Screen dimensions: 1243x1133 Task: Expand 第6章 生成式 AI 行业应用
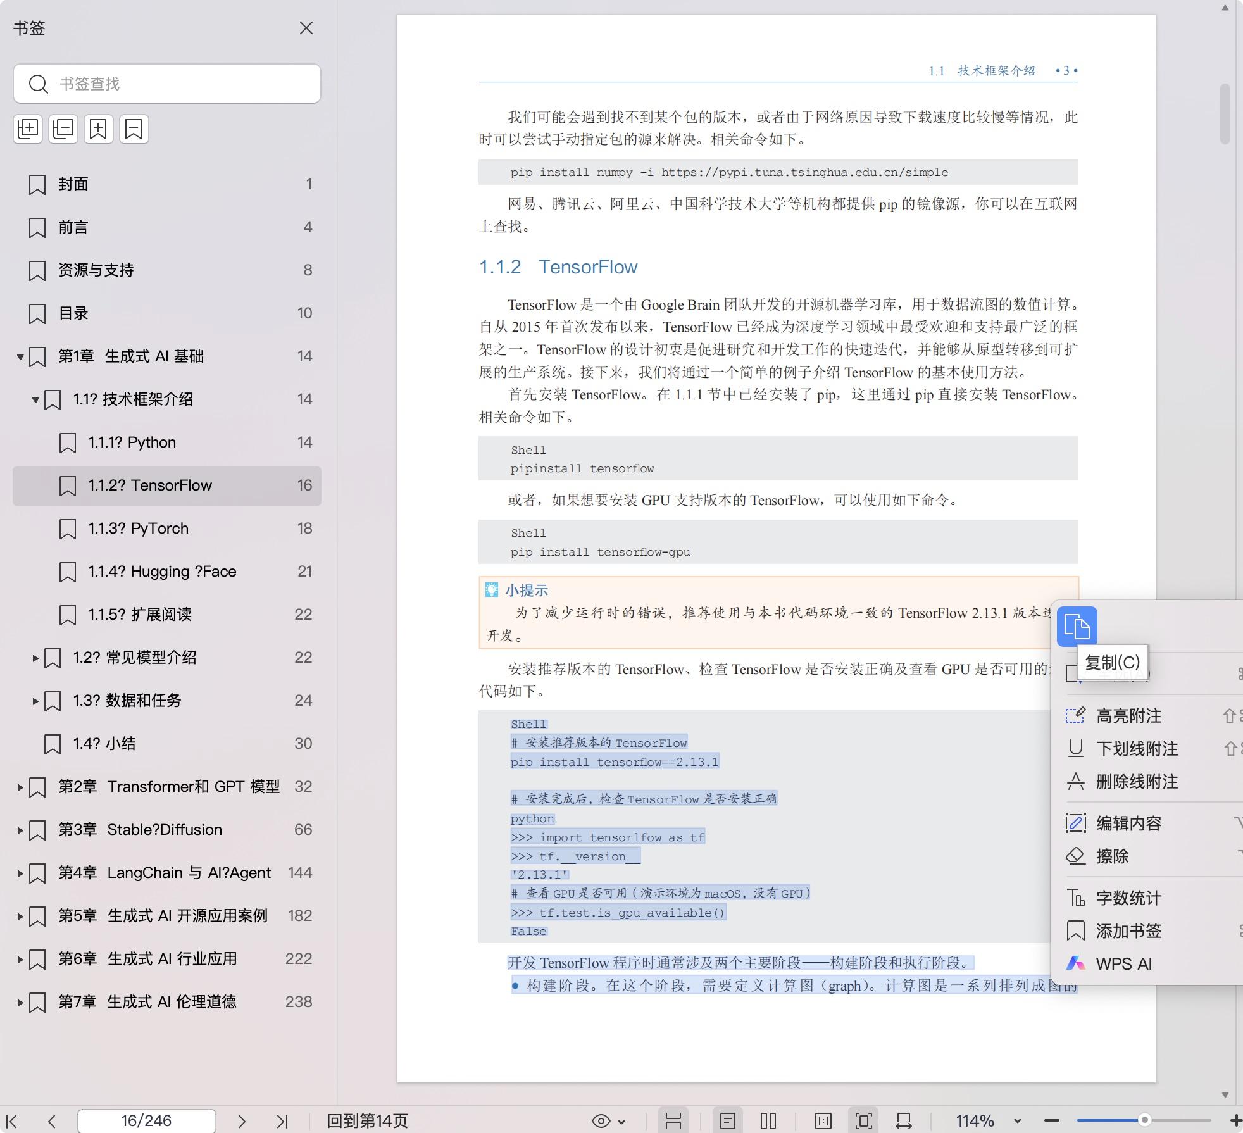click(20, 960)
